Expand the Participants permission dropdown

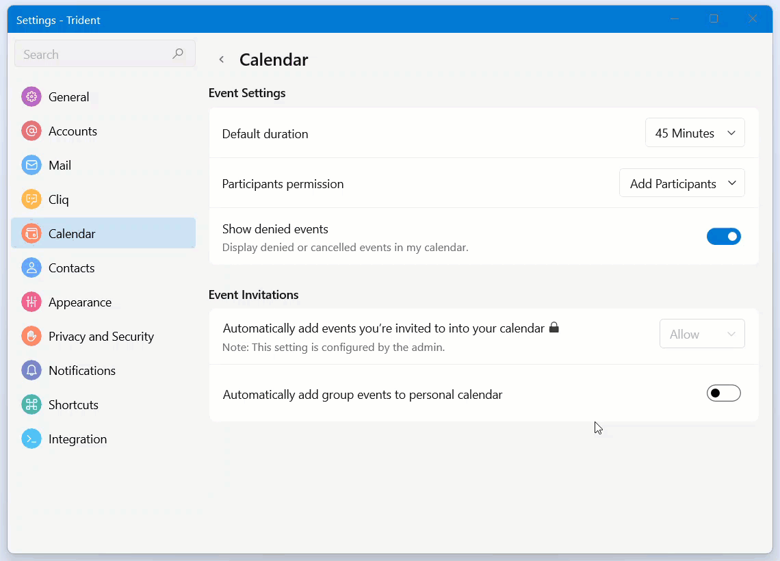(681, 183)
